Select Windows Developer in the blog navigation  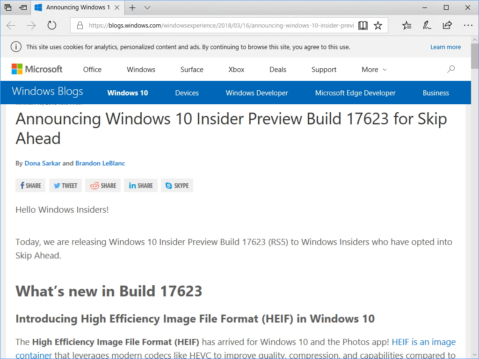click(x=256, y=93)
